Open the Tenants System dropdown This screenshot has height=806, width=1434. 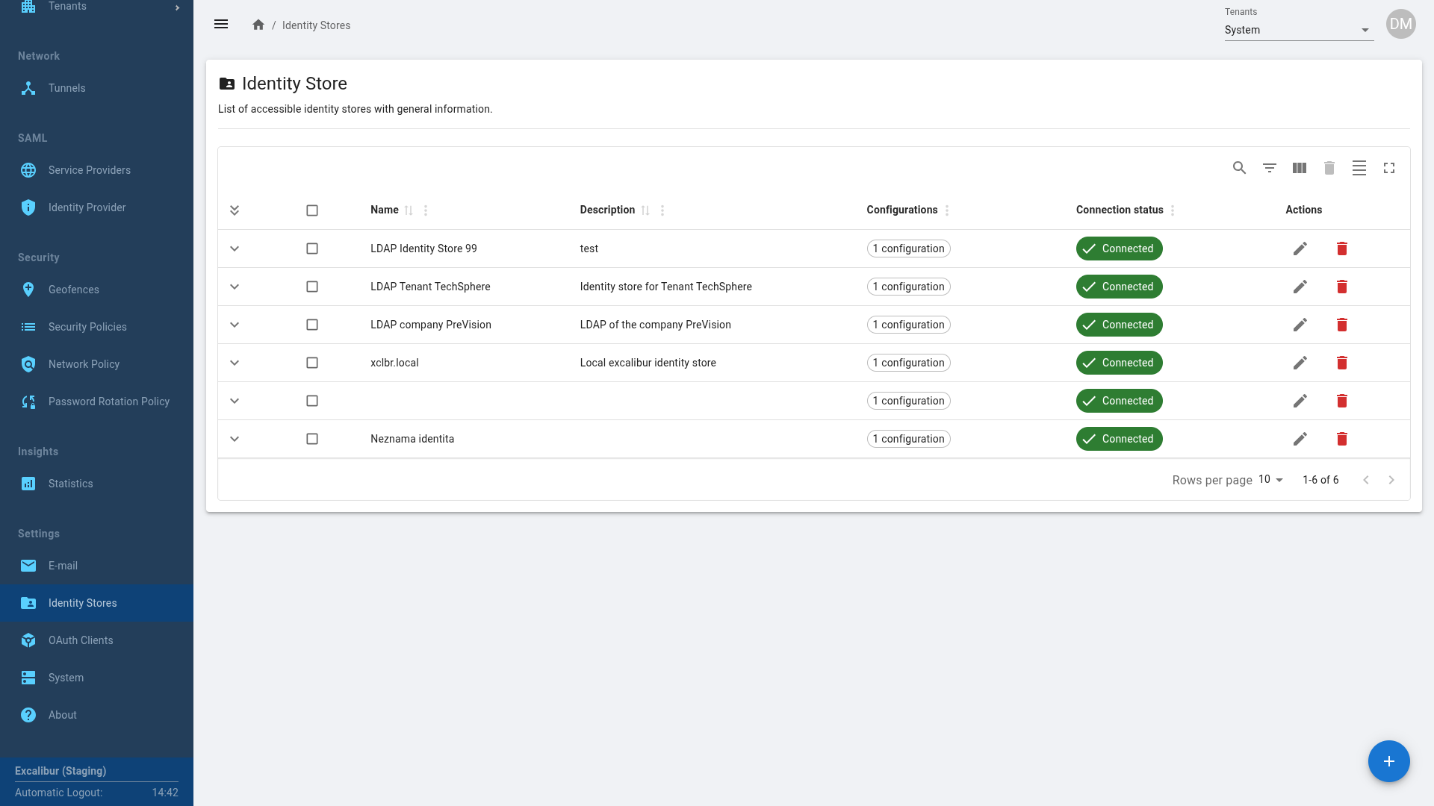pos(1298,30)
